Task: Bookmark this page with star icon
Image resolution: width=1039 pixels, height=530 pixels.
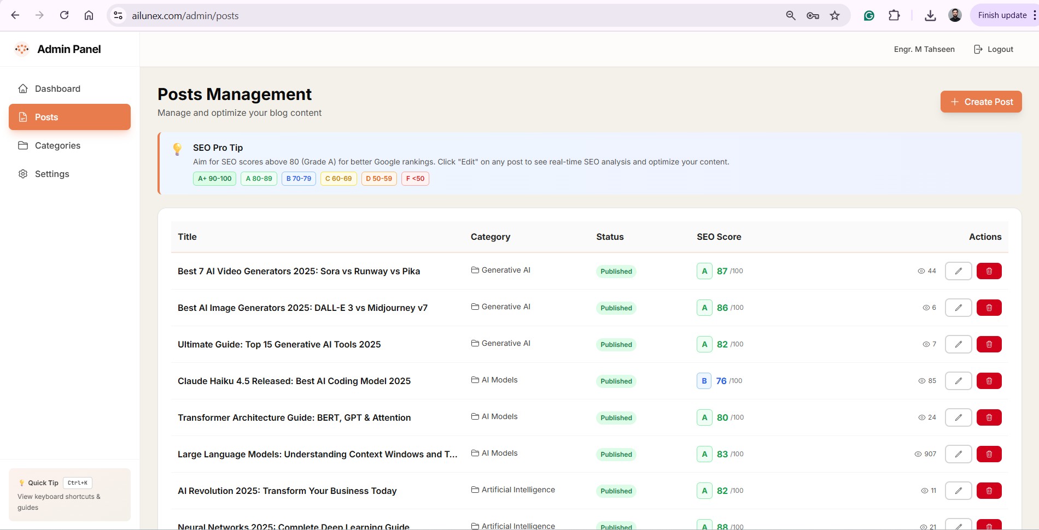Action: (834, 15)
